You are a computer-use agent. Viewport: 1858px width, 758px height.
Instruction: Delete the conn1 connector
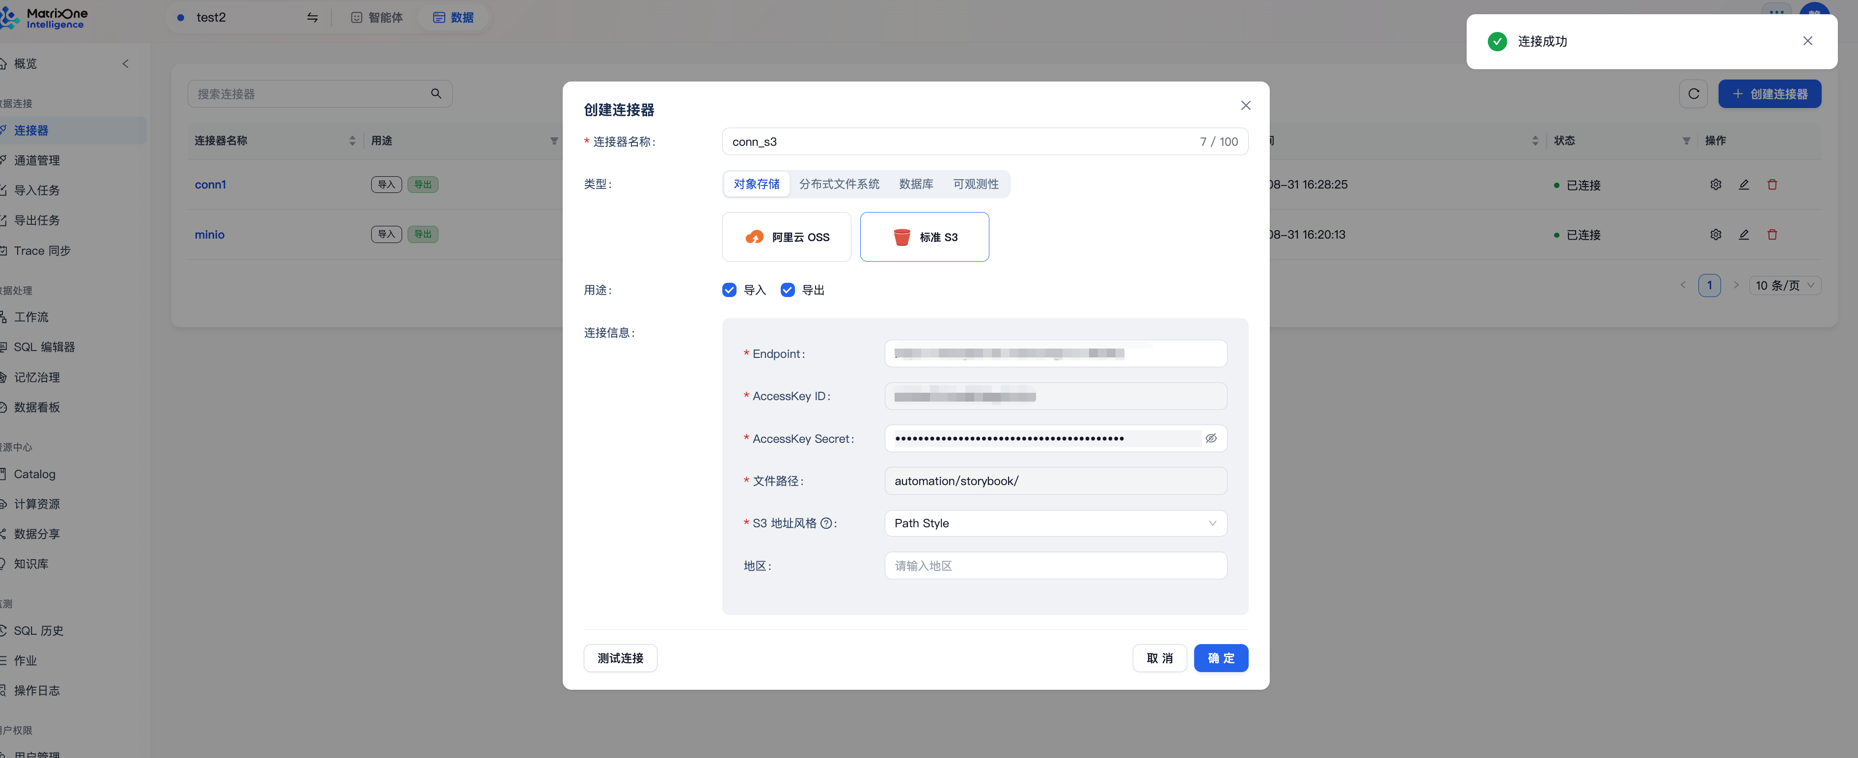(1772, 185)
